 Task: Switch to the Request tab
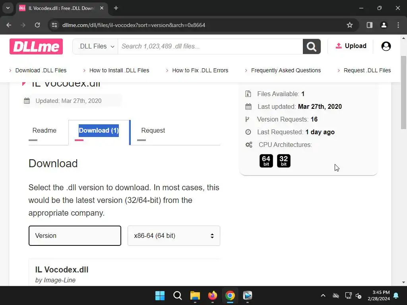[153, 130]
